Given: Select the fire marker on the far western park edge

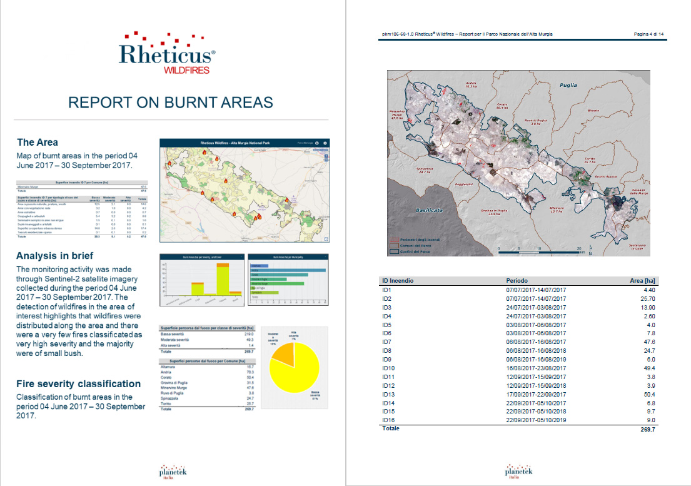Looking at the screenshot, I should pyautogui.click(x=169, y=163).
